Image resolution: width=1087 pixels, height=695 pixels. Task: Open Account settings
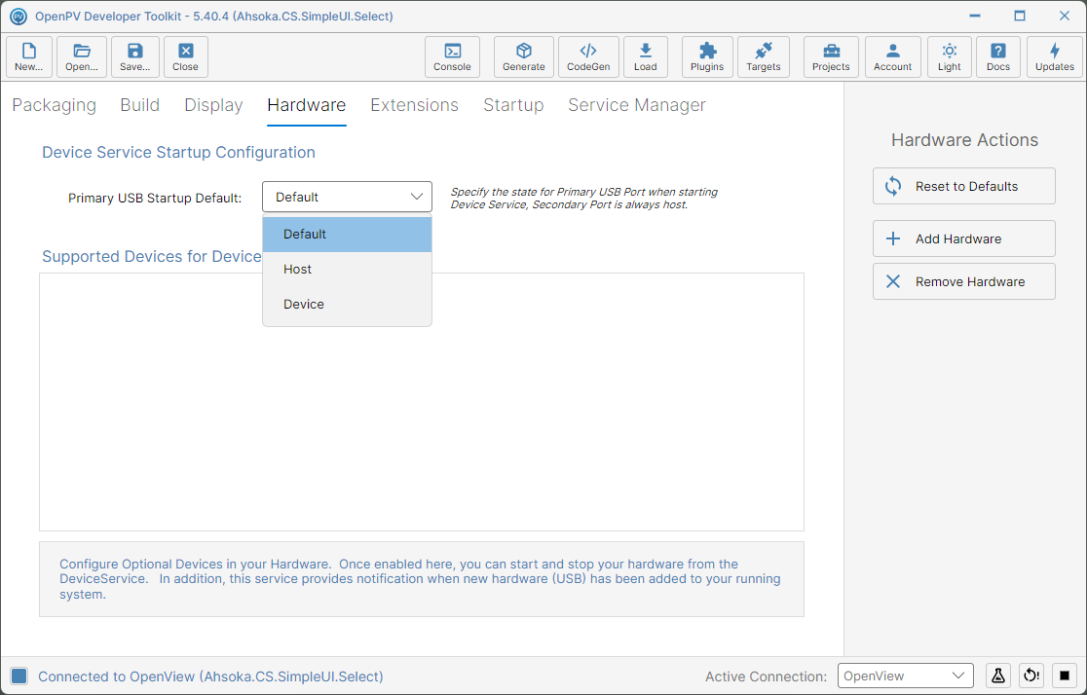click(893, 56)
